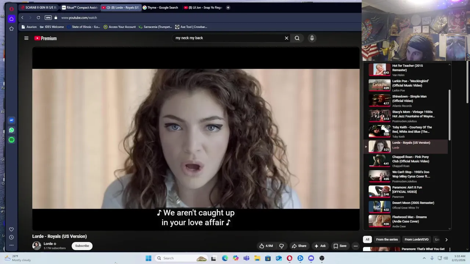Submit search with the magnifier icon

click(297, 38)
